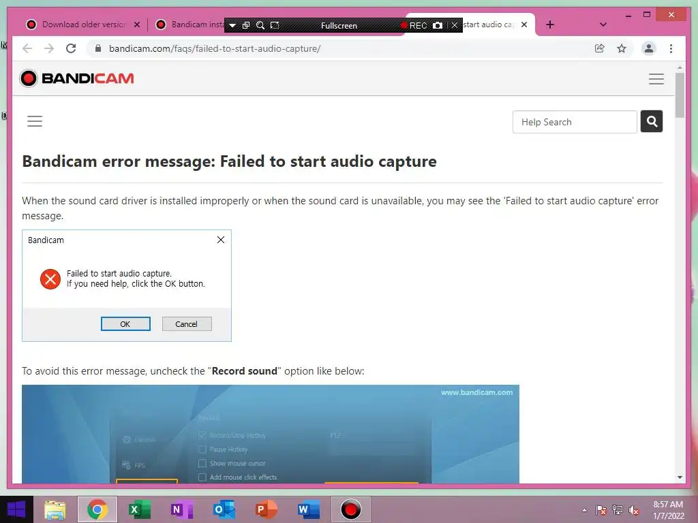Start recording with the REC button
Viewport: 698px width, 523px height.
[x=414, y=26]
